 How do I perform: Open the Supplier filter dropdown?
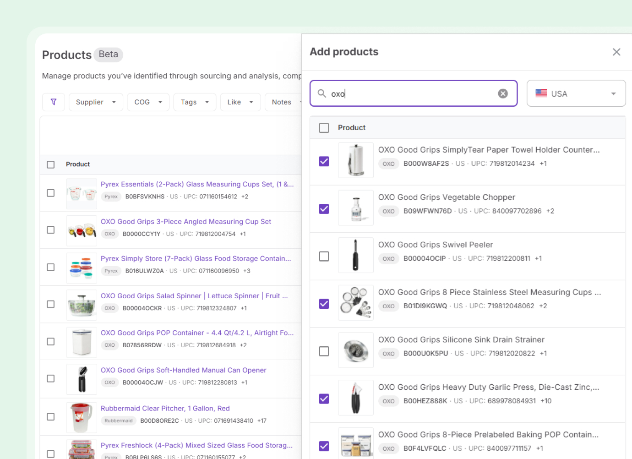pyautogui.click(x=95, y=102)
